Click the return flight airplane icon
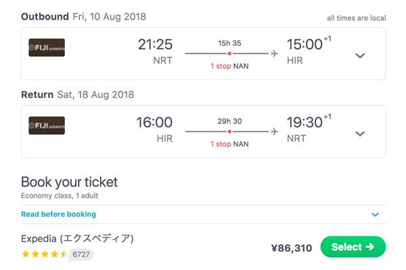This screenshot has height=270, width=406. point(275,132)
